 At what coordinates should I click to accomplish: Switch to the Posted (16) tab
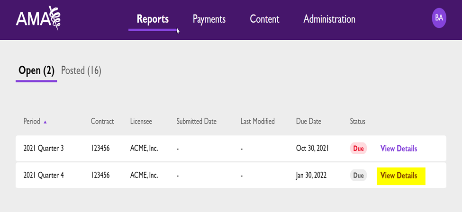[81, 71]
